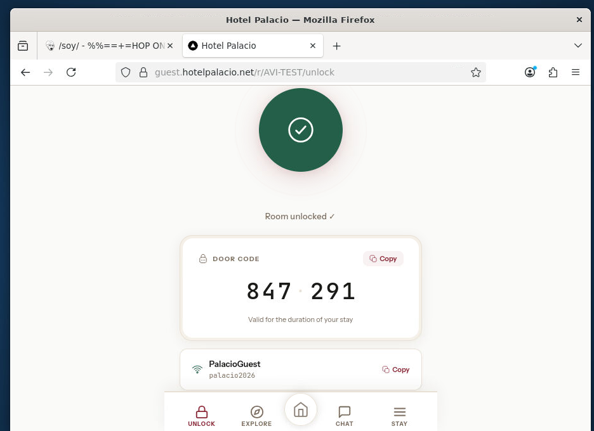Open the Firefox extensions puzzle icon
The width and height of the screenshot is (594, 431).
(x=553, y=72)
